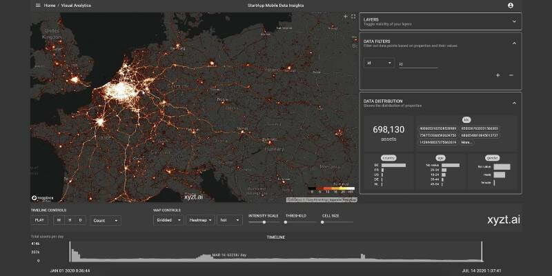Image resolution: width=552 pixels, height=276 pixels.
Task: Click the Mapbox logo on the map
Action: click(x=43, y=198)
